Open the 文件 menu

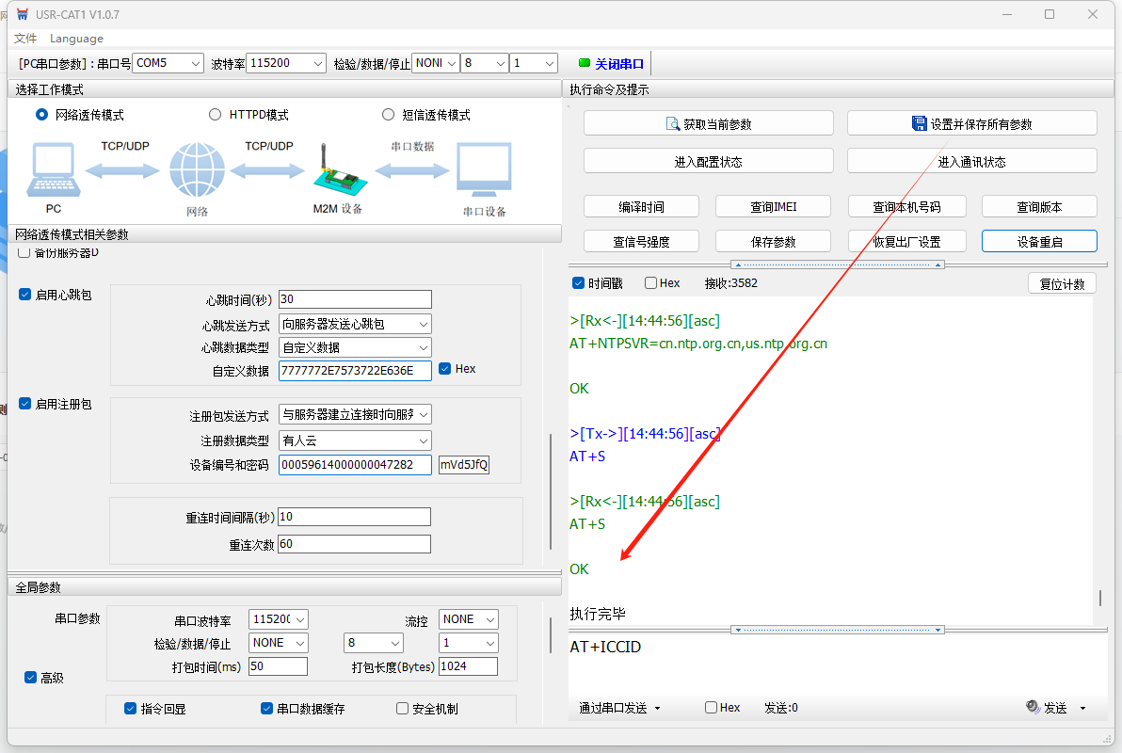25,39
